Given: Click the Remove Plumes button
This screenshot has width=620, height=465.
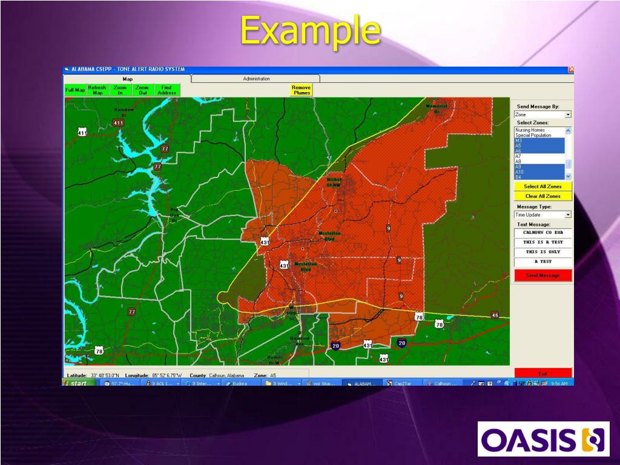Looking at the screenshot, I should (302, 90).
